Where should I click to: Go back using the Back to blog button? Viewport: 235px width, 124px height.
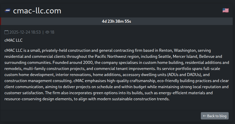[x=215, y=116]
